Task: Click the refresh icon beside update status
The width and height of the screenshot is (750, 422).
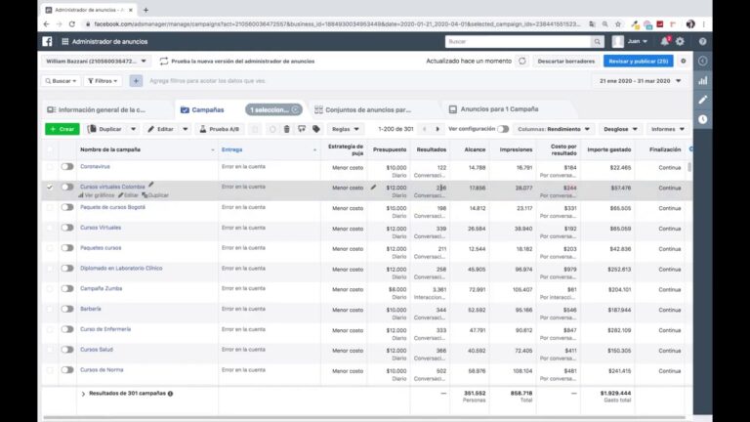Action: click(521, 61)
